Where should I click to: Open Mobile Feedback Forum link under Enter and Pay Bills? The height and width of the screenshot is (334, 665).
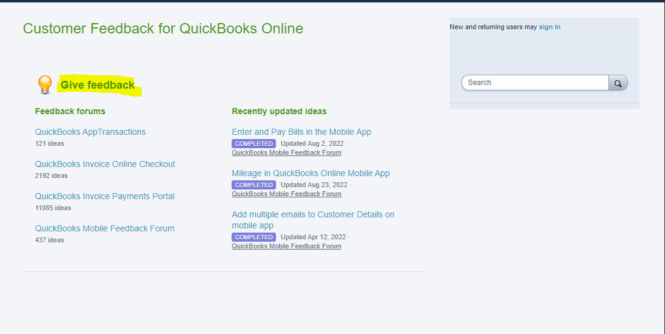[x=287, y=152]
